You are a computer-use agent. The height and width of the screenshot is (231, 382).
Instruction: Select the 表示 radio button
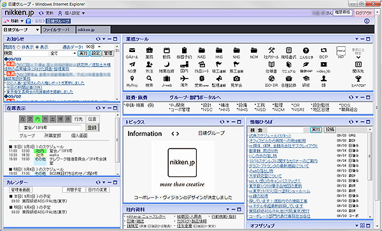(x=38, y=47)
